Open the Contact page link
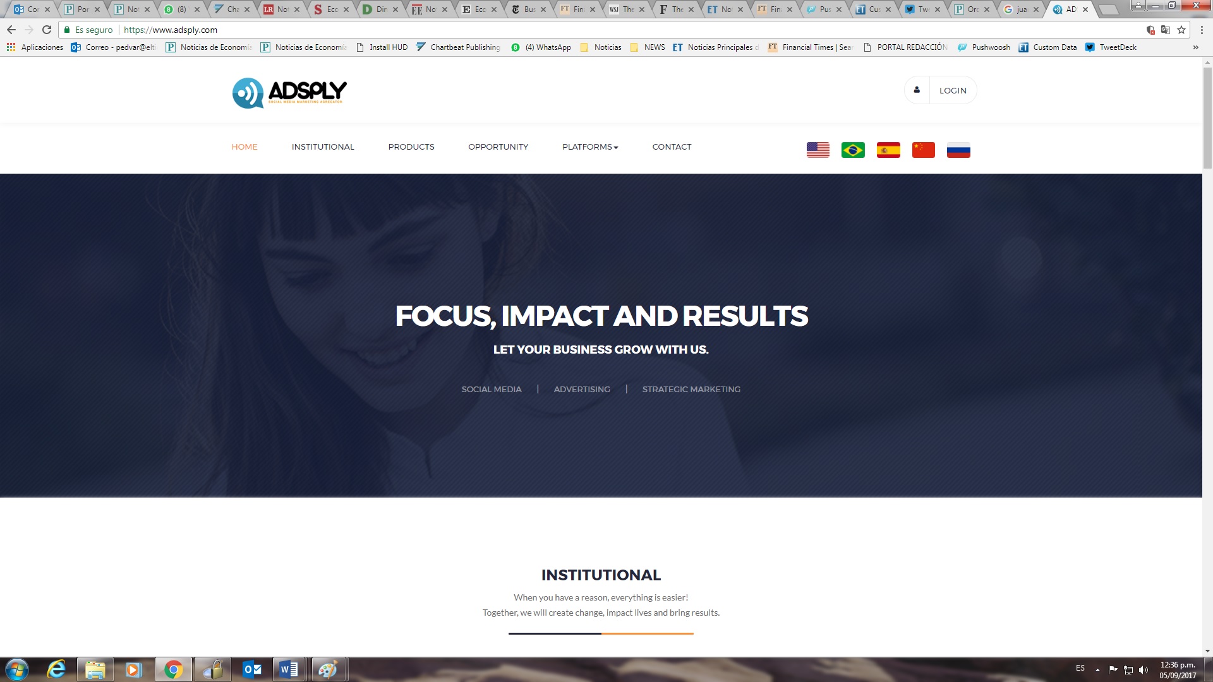Image resolution: width=1213 pixels, height=682 pixels. click(x=672, y=147)
